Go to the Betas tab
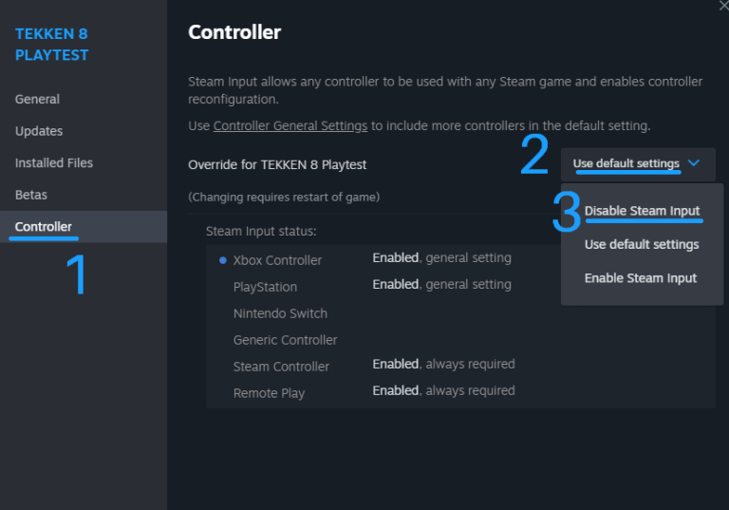Screen dimensions: 729x510 click(31, 195)
